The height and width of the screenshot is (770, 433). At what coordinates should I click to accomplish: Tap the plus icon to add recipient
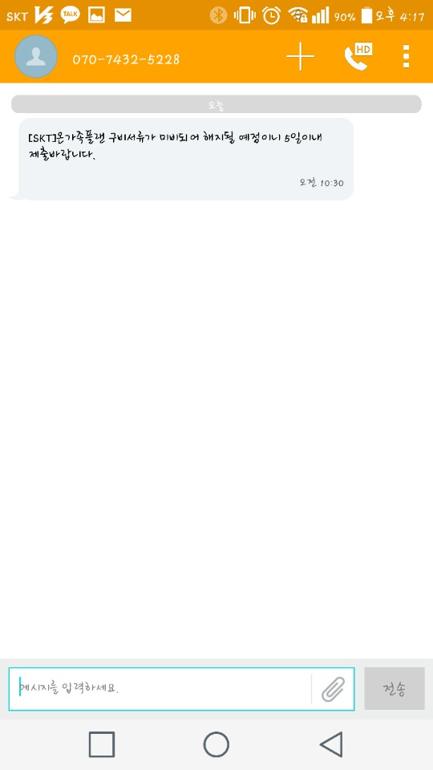300,56
